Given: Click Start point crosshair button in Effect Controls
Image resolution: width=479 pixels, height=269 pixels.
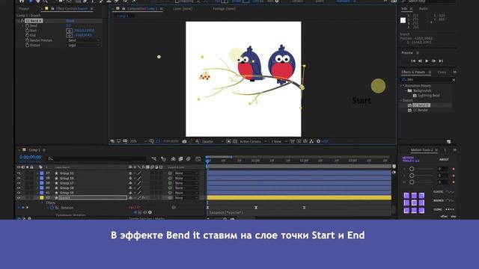Looking at the screenshot, I should tap(70, 31).
